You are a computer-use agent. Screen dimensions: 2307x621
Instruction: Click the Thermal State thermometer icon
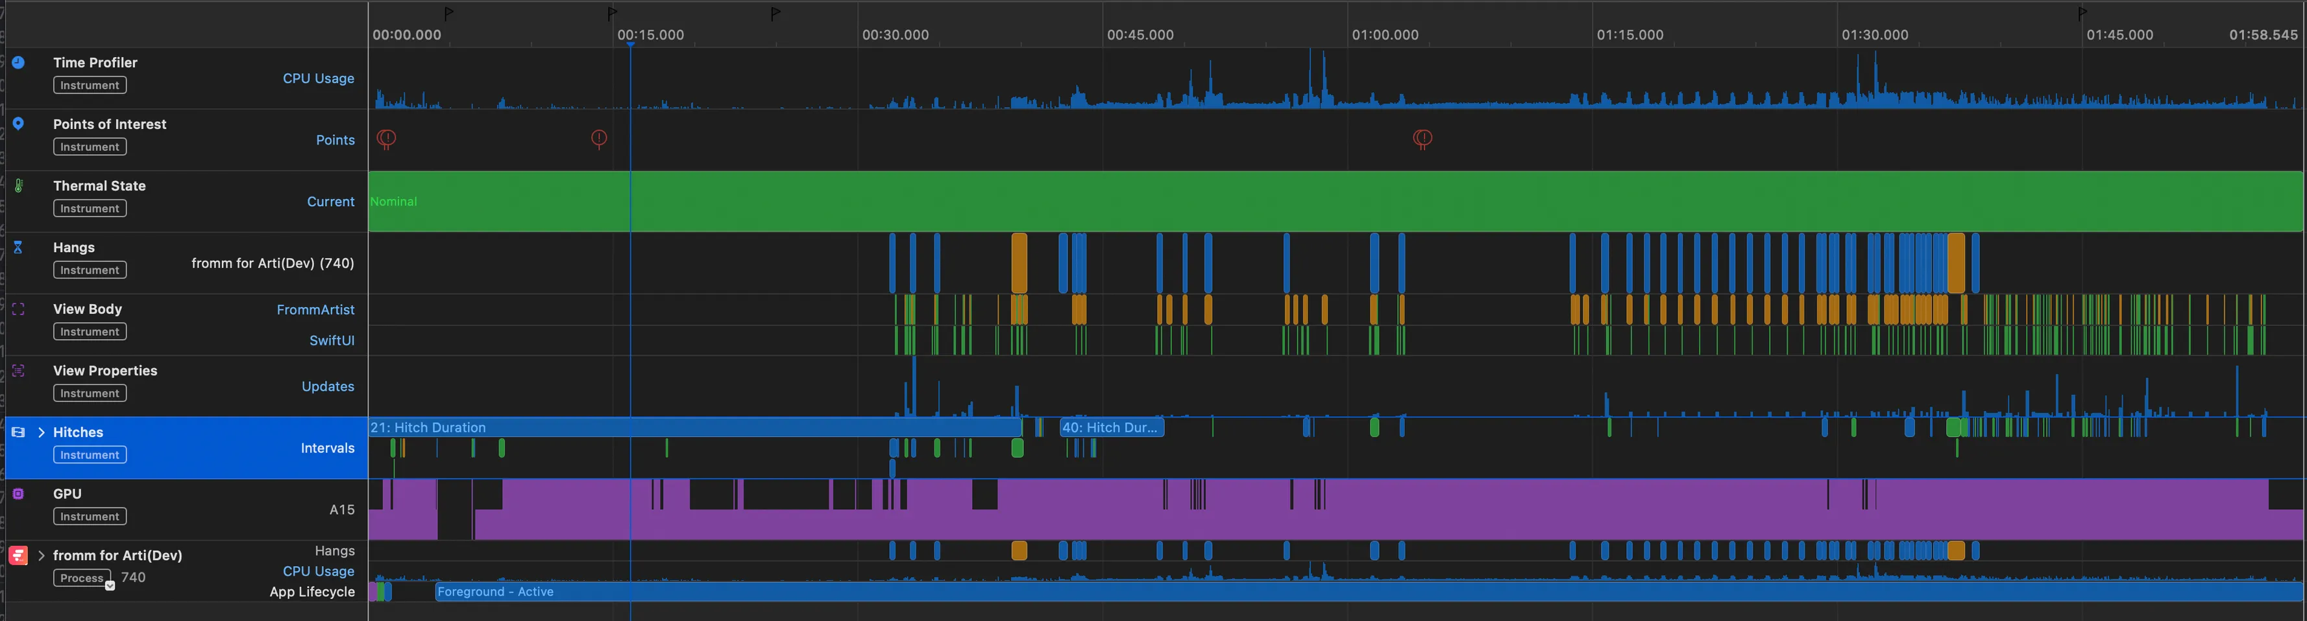(18, 185)
